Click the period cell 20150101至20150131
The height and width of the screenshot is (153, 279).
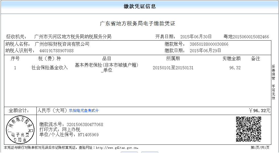pos(173,68)
